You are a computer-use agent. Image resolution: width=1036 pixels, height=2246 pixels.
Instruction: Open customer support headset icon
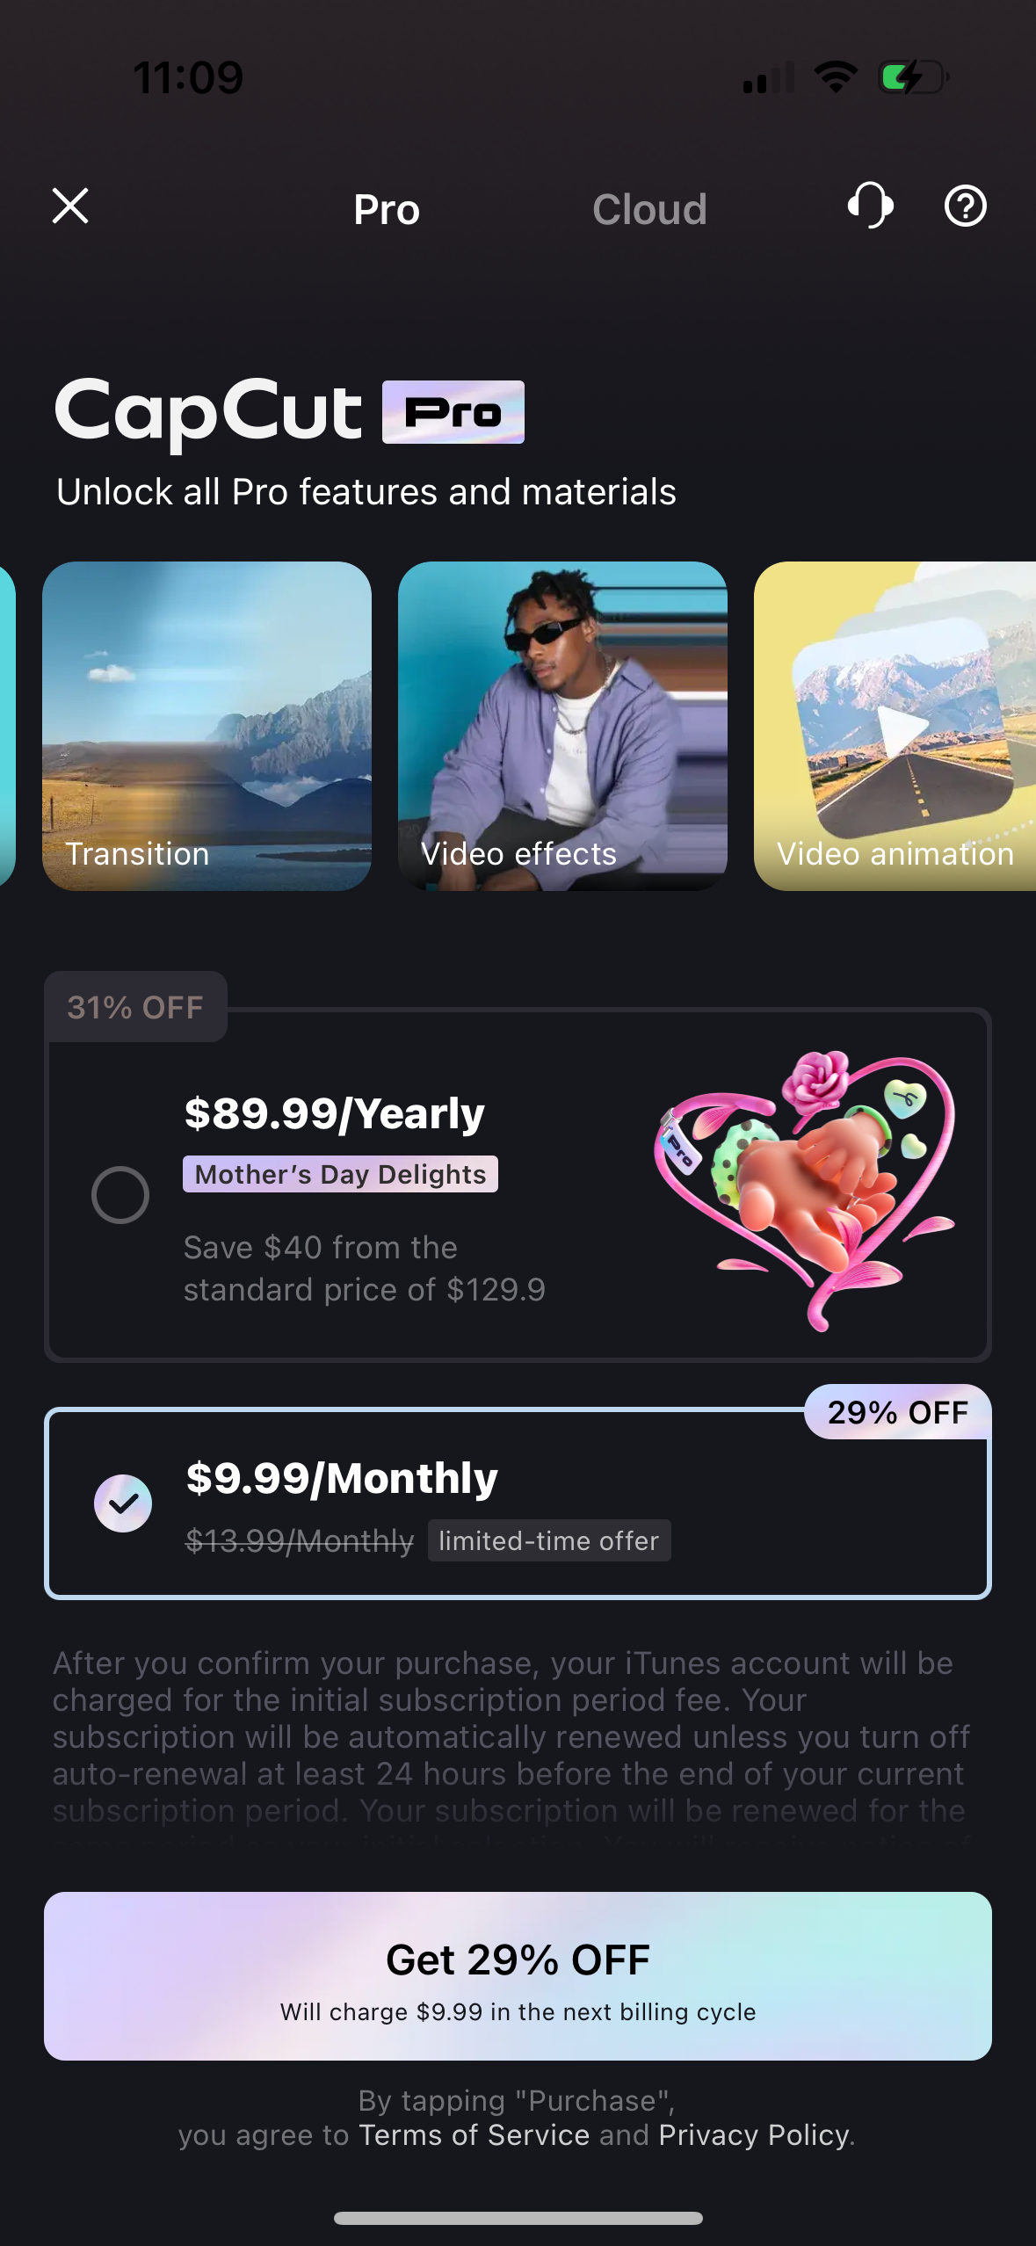point(870,206)
